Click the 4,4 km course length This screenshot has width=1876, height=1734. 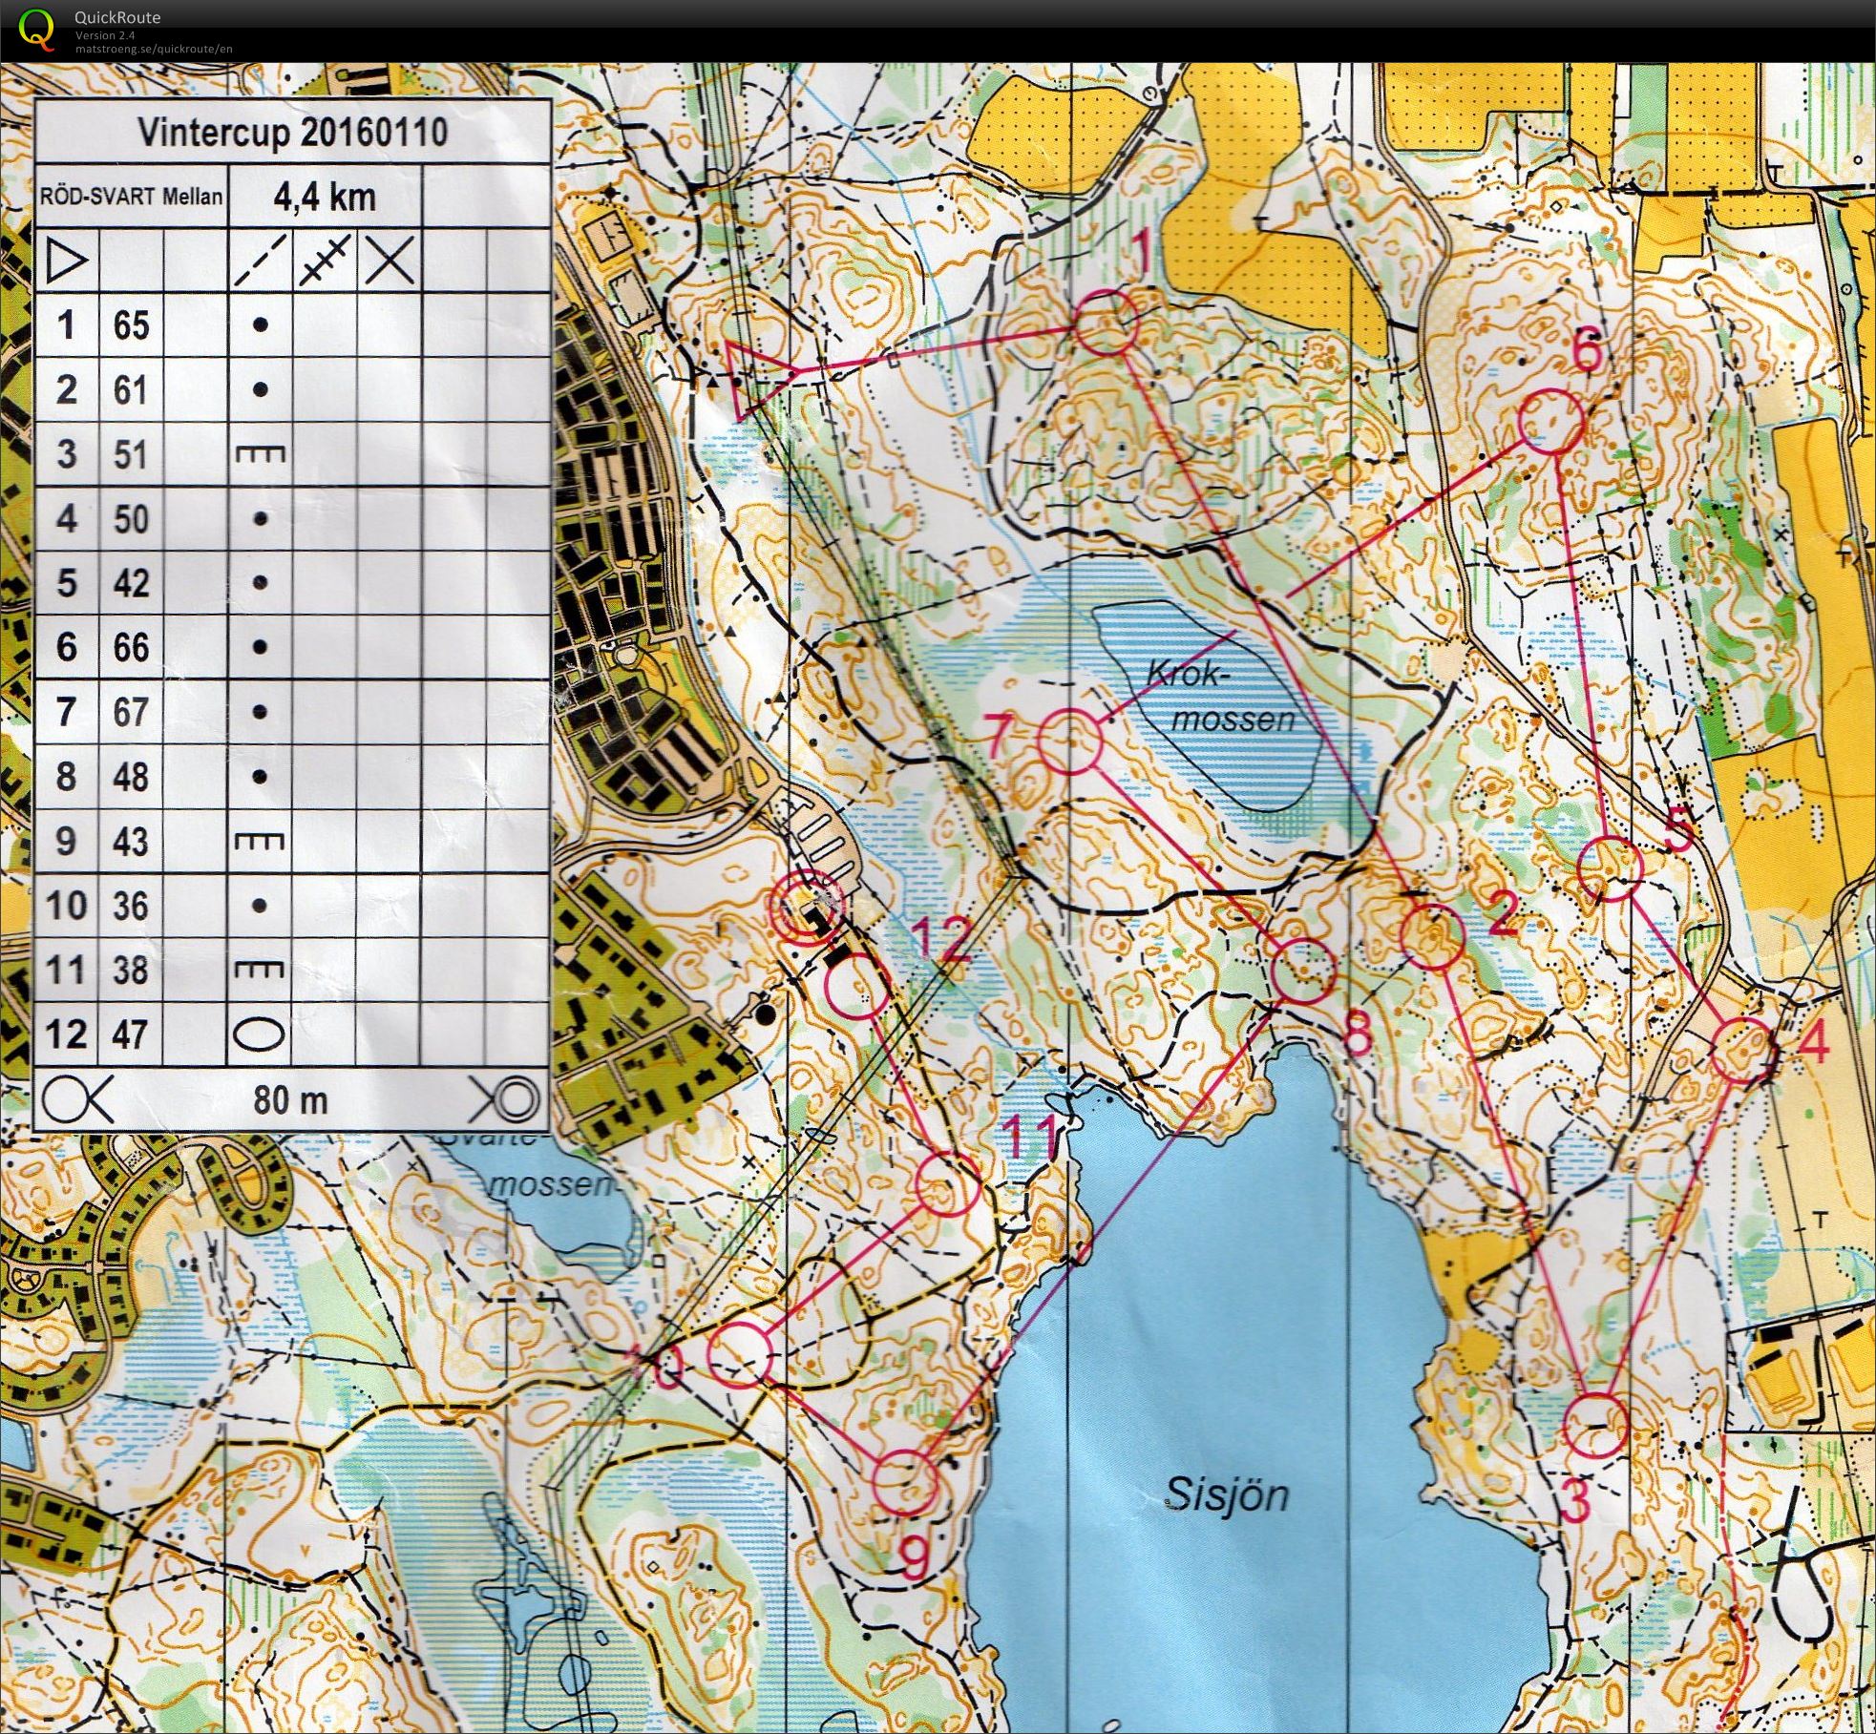coord(324,197)
